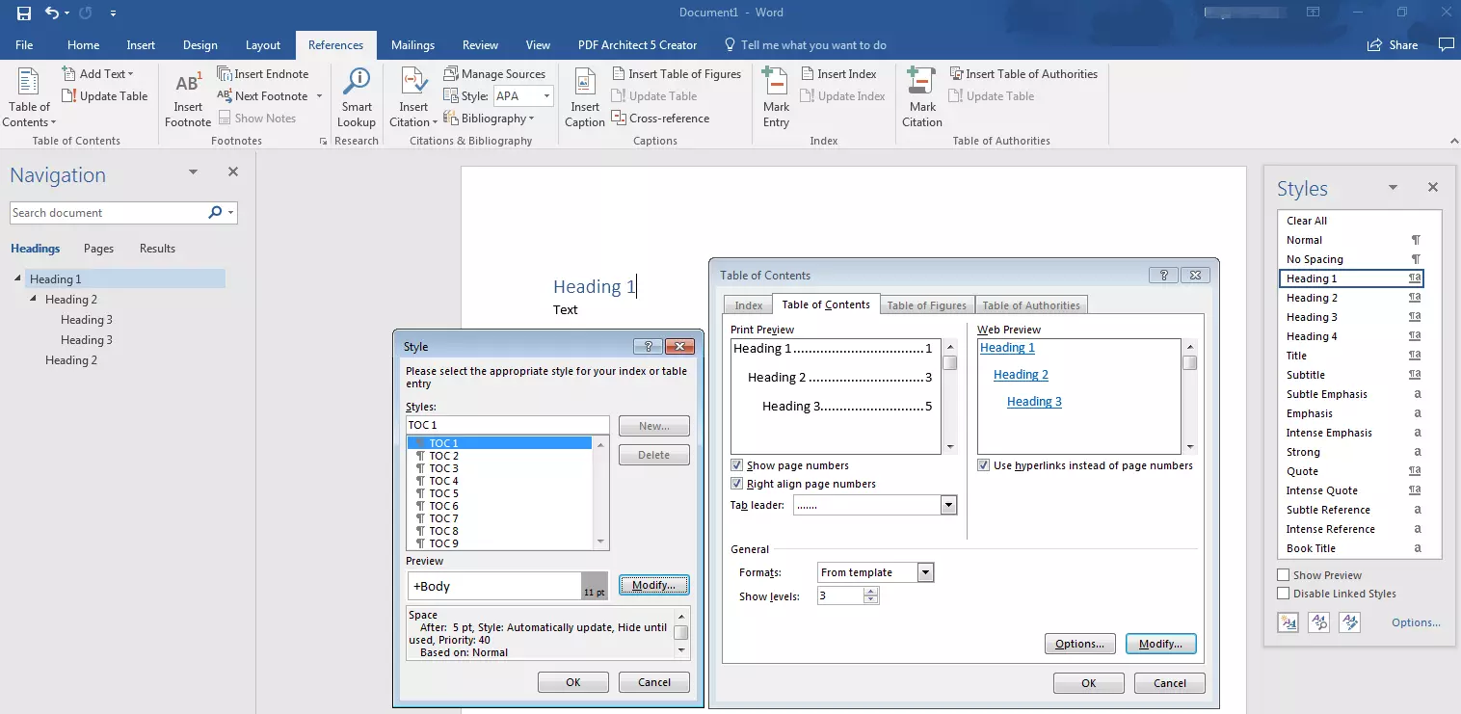Click OK in the Table of Contents dialog

coord(1089,683)
